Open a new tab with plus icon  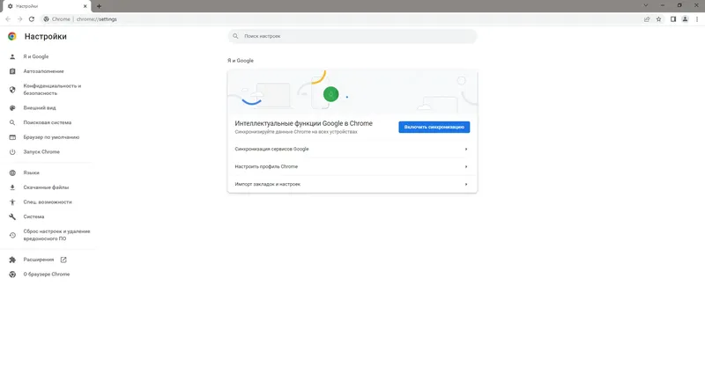point(99,6)
